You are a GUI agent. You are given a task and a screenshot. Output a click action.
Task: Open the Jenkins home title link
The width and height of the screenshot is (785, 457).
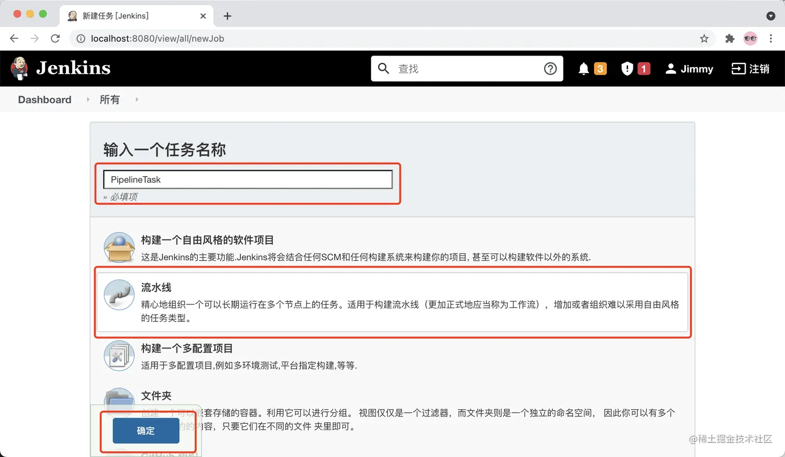coord(73,68)
